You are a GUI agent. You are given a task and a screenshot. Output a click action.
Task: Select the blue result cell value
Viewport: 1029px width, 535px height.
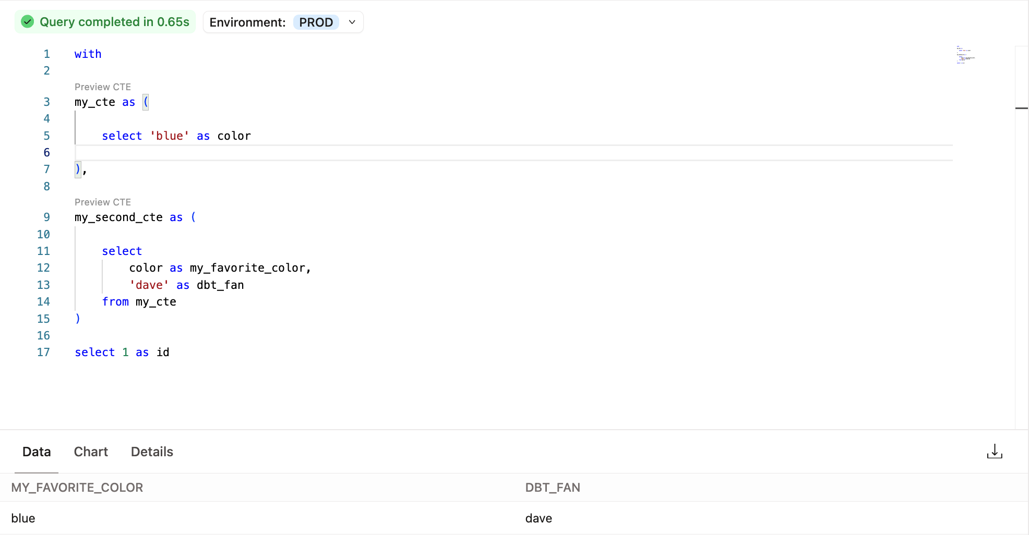[23, 518]
